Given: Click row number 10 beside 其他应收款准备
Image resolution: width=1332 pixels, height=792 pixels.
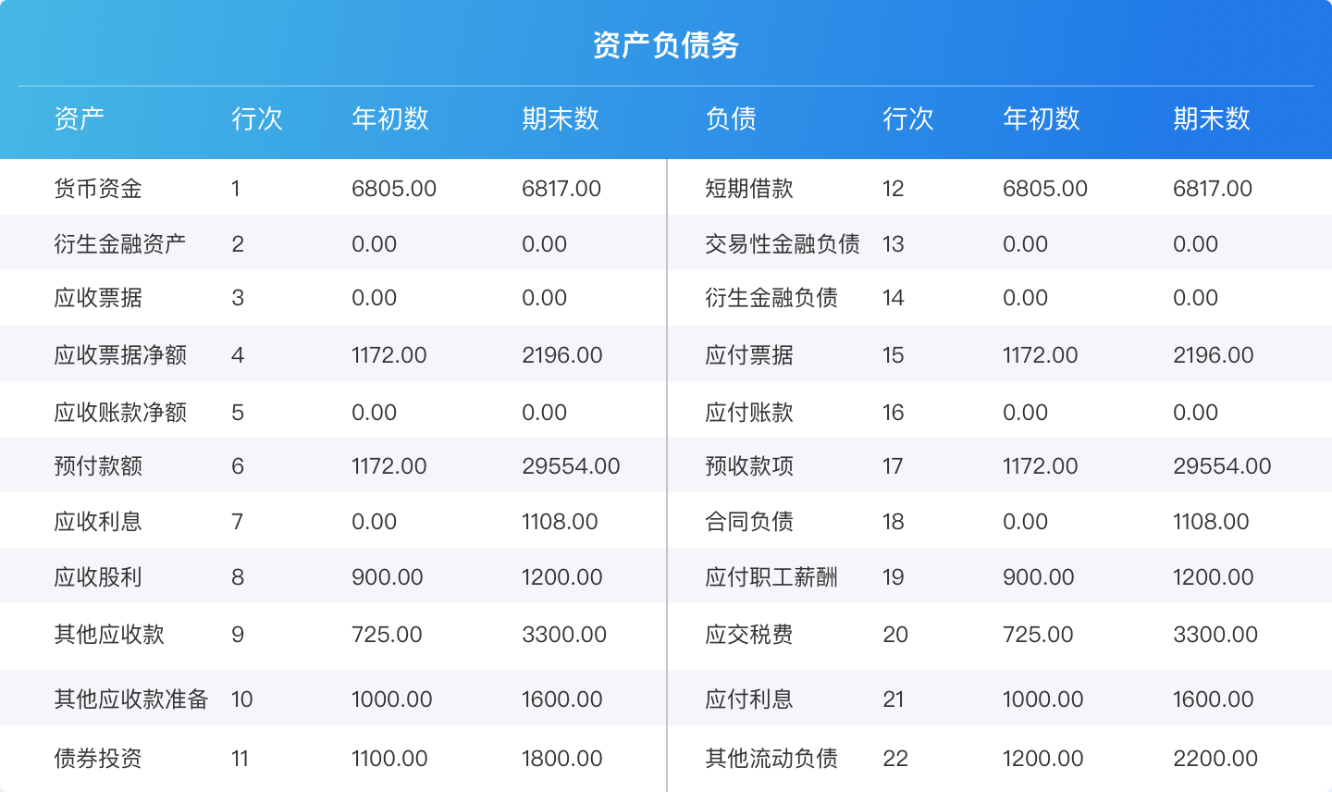Looking at the screenshot, I should pos(241,699).
